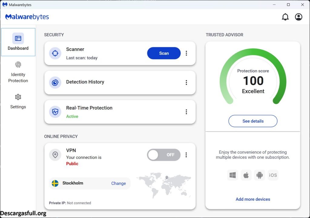The image size is (310, 218).
Task: Click the Windows platform icon
Action: coord(232,175)
